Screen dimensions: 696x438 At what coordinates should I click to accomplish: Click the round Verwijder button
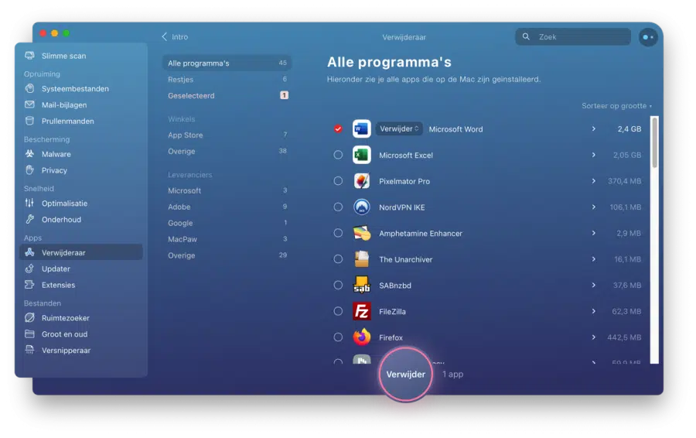[x=405, y=375]
